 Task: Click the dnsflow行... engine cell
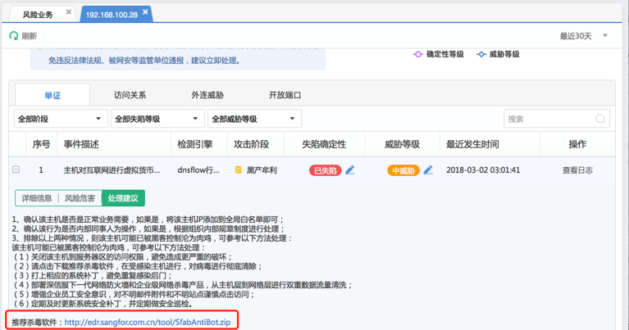(x=198, y=170)
